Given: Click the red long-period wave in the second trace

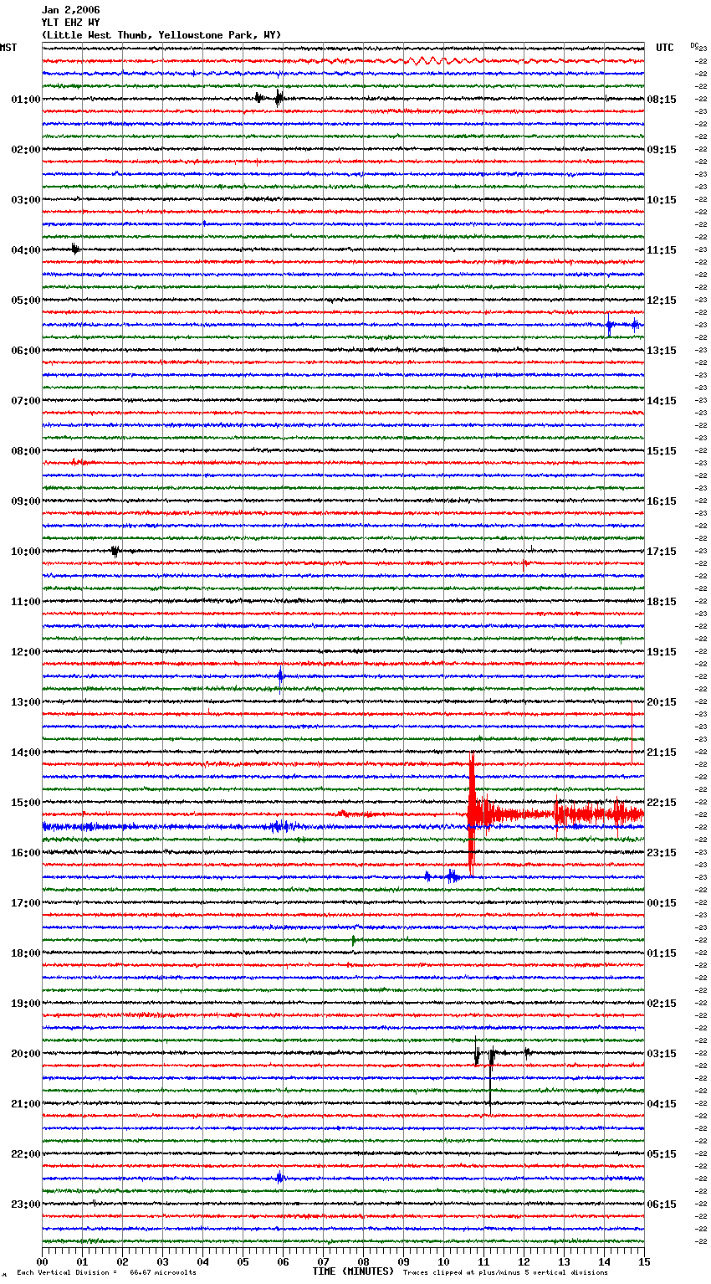Looking at the screenshot, I should click(x=427, y=60).
